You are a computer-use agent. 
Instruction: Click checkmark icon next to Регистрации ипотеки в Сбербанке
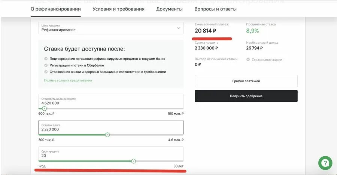(46, 65)
